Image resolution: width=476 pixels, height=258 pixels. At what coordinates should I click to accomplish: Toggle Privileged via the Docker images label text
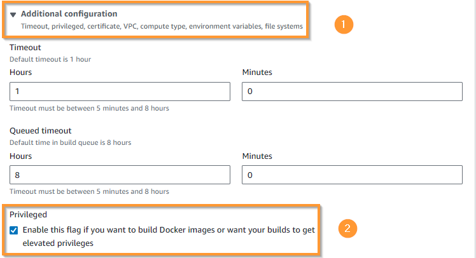pos(169,230)
